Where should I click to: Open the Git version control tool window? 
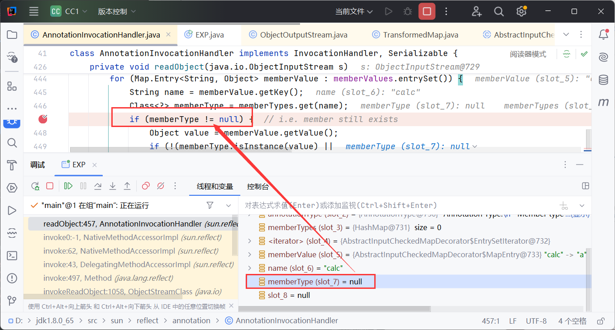click(x=12, y=301)
